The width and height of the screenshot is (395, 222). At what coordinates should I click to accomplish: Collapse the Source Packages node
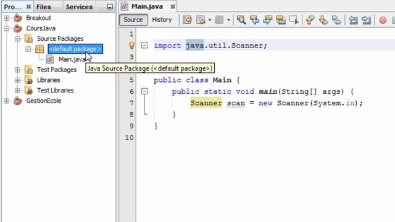(17, 39)
